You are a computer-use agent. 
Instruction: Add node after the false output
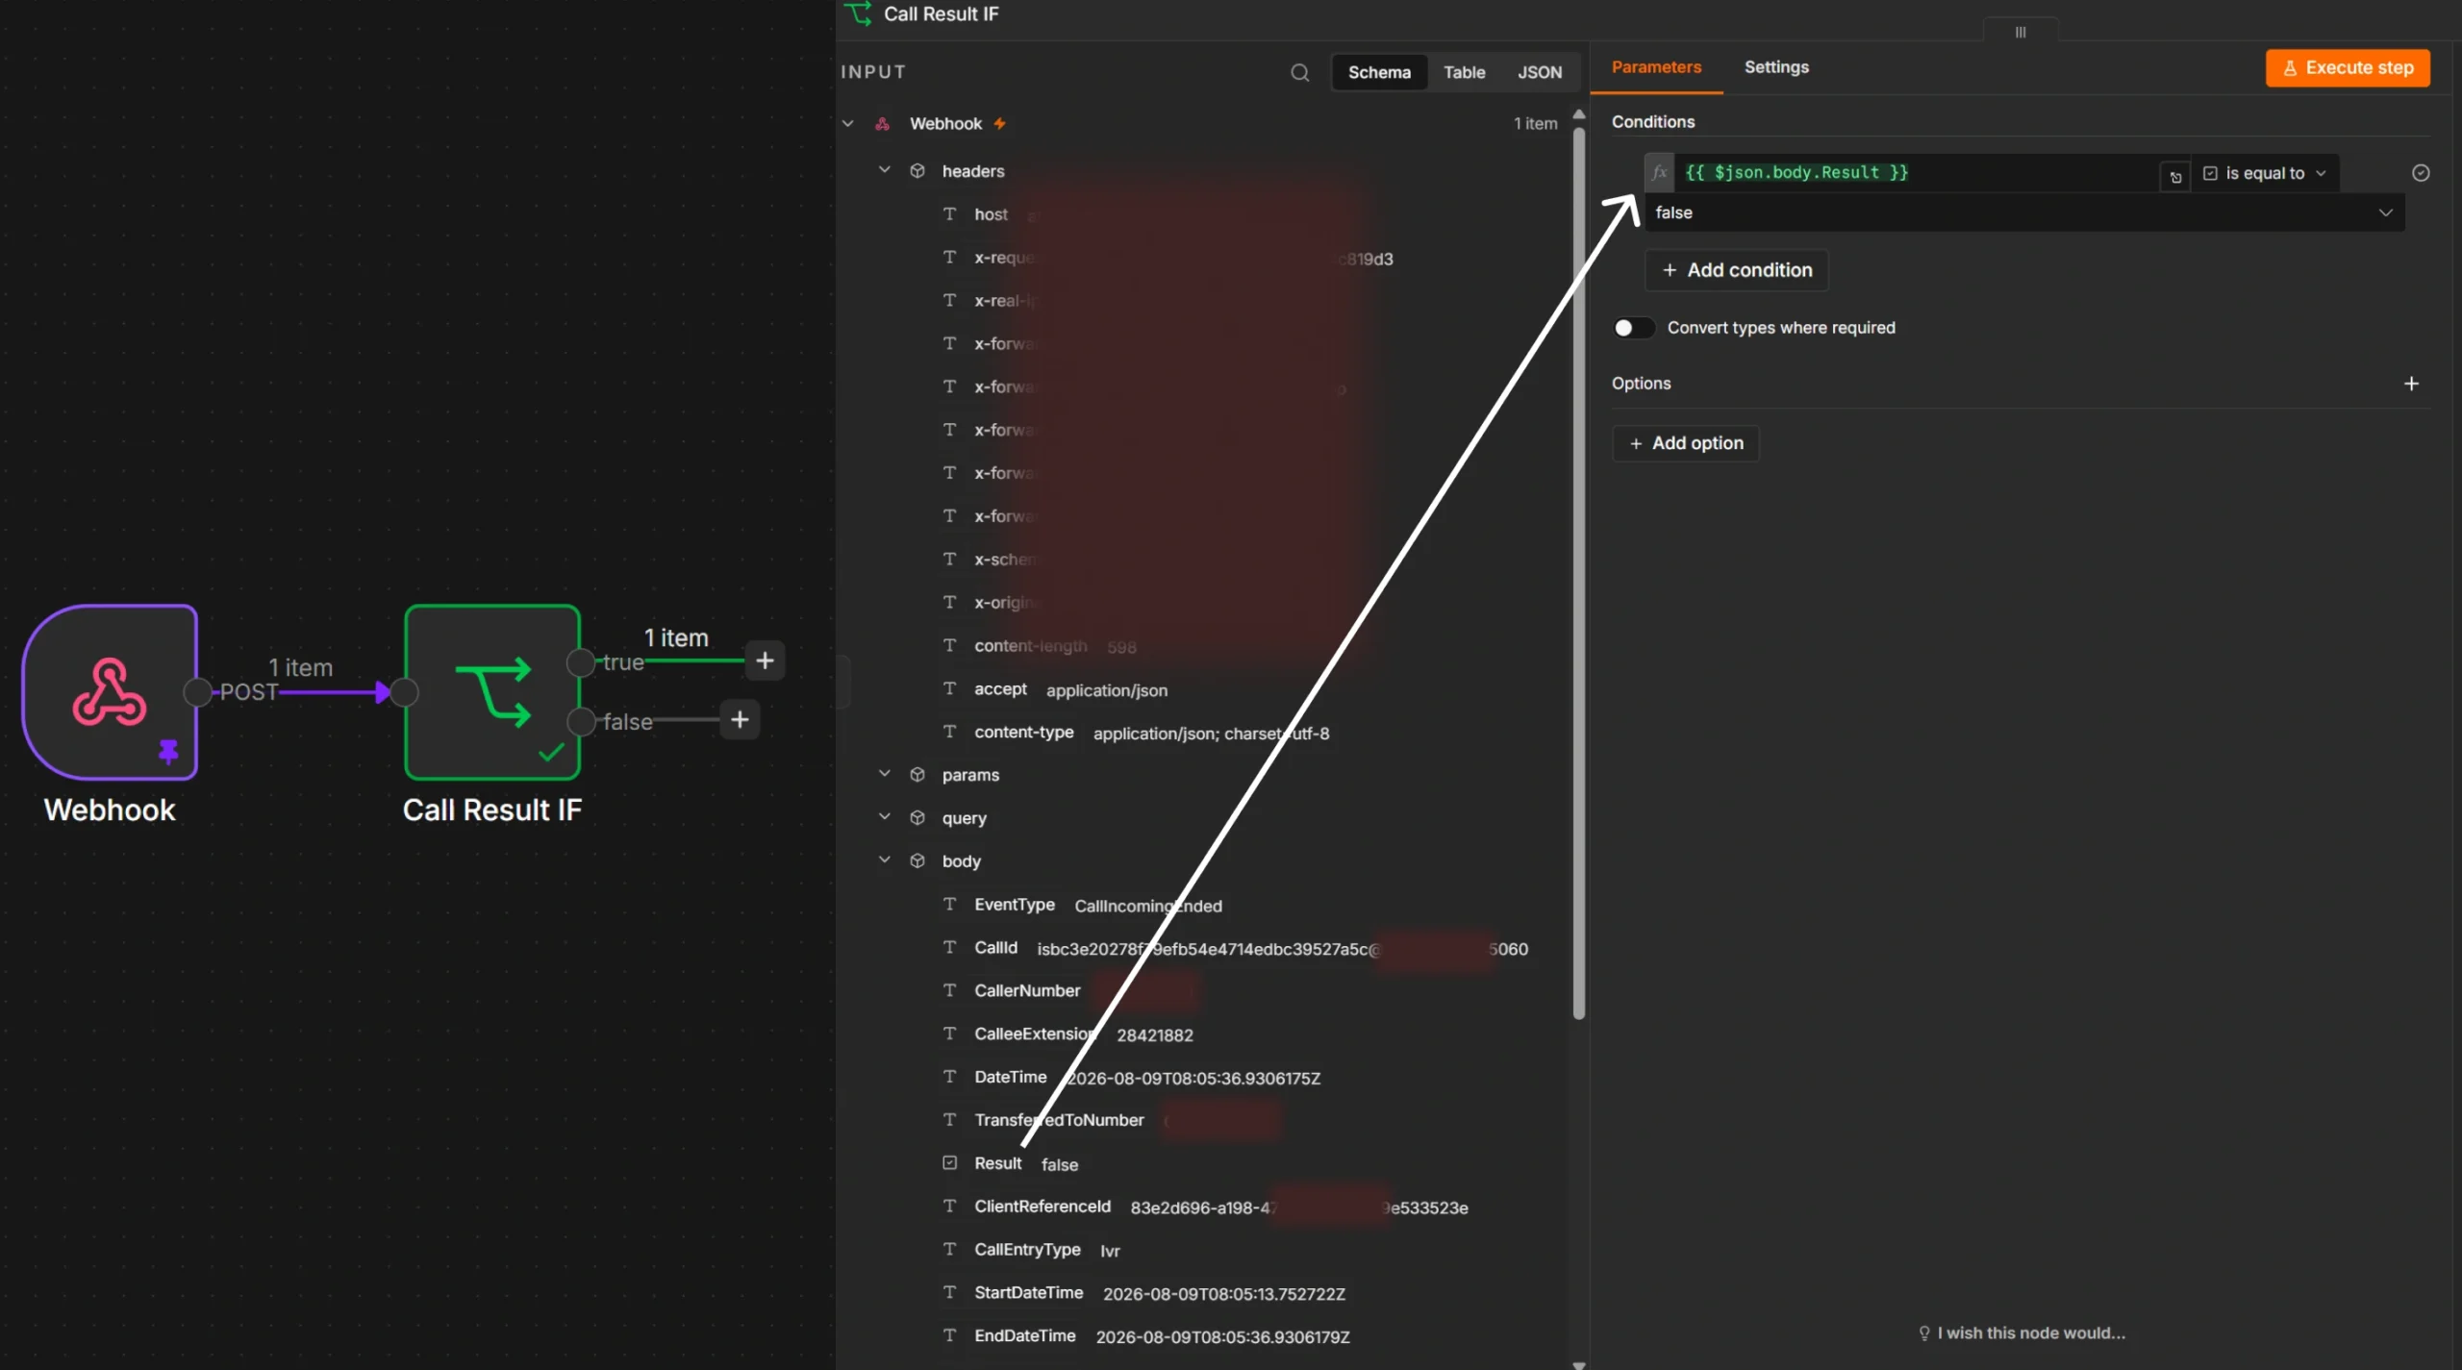[740, 719]
